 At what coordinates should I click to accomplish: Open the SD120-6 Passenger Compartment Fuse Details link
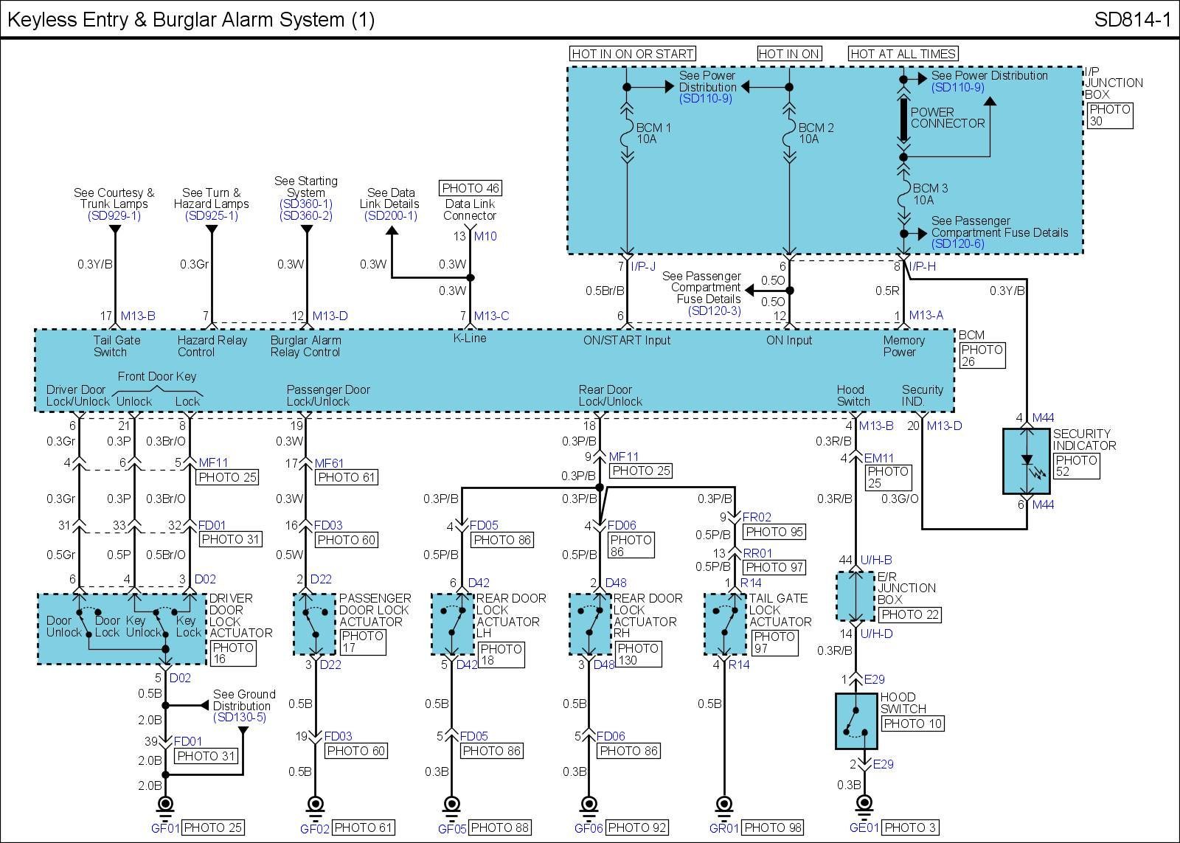pyautogui.click(x=957, y=244)
